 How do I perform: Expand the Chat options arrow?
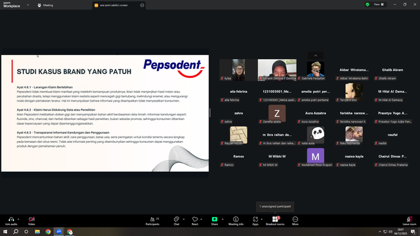[184, 219]
